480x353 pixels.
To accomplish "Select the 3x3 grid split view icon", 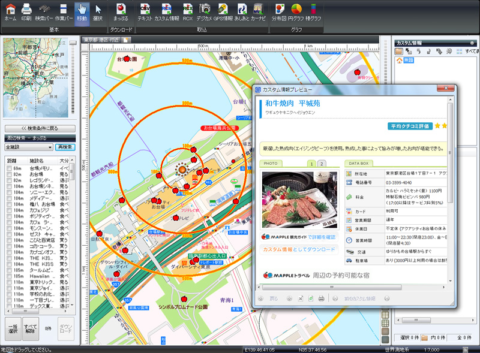I will point(385,323).
